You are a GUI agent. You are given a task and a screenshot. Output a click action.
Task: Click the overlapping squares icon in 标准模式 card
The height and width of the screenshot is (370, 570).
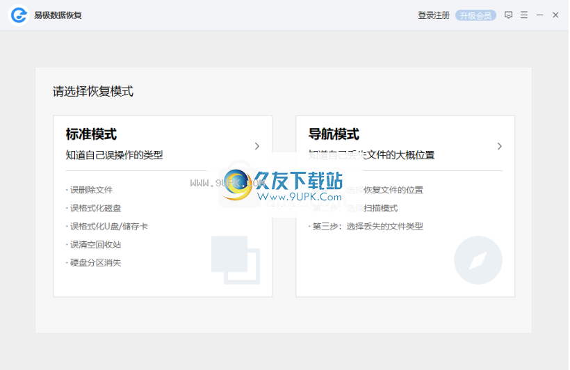click(x=236, y=260)
